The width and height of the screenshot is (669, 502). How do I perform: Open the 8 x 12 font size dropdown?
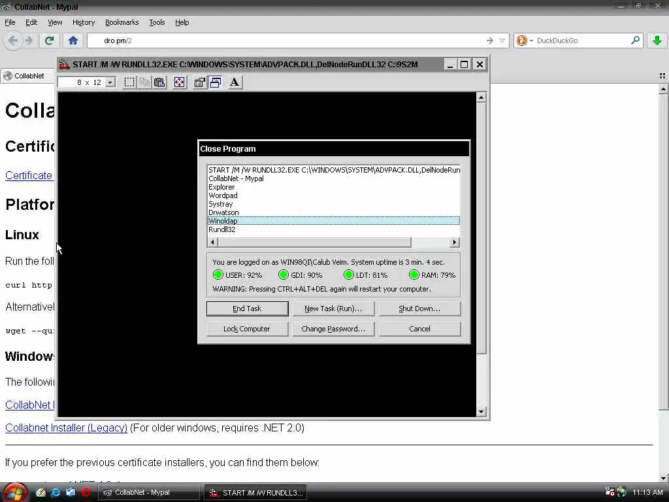[110, 82]
